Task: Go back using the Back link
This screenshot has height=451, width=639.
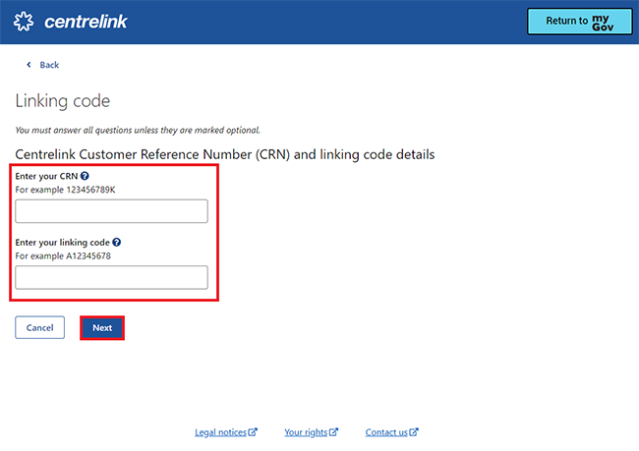Action: (x=49, y=65)
